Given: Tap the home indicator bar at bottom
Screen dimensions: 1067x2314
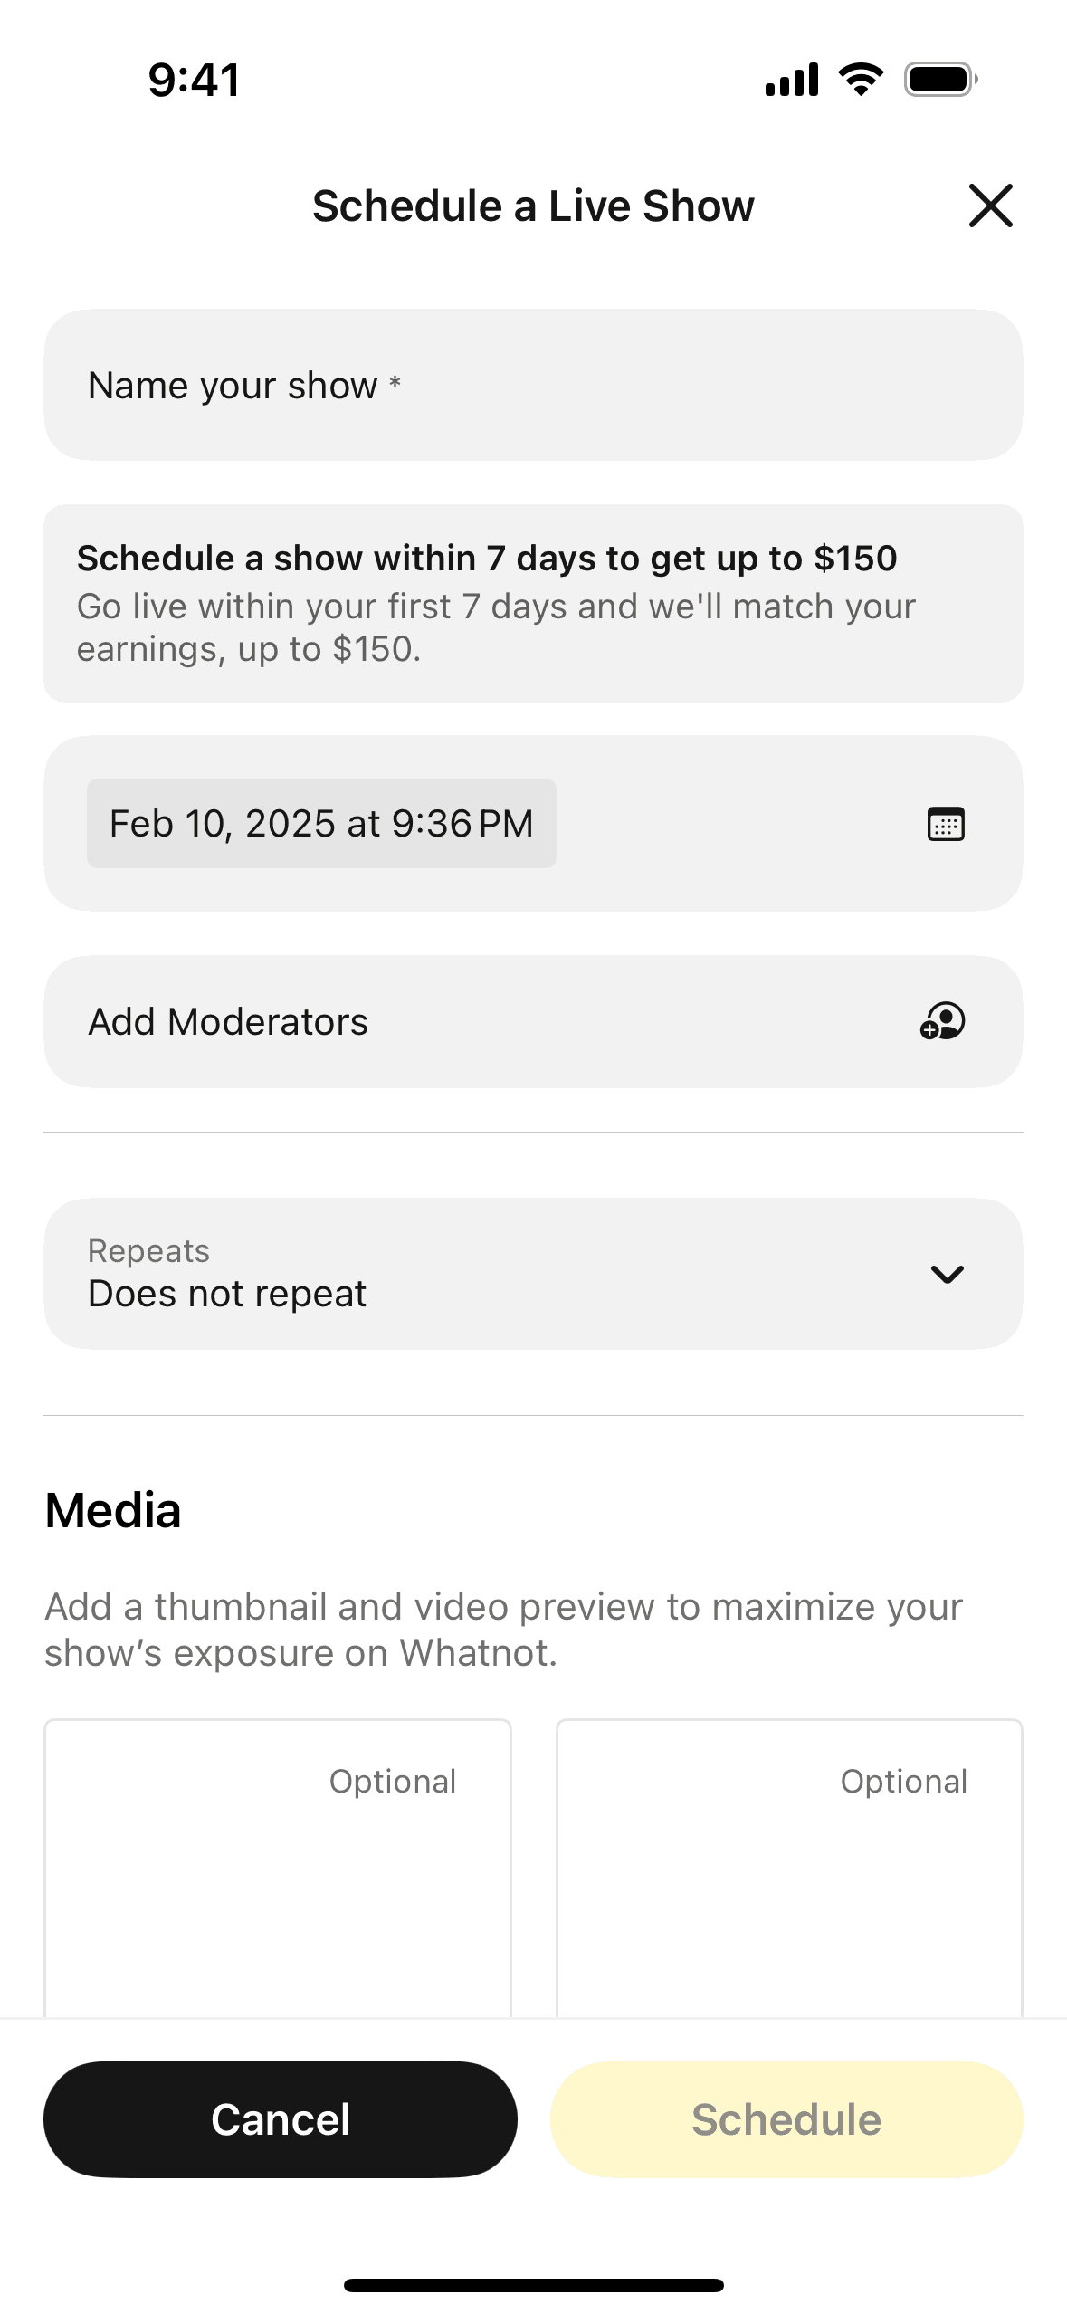Looking at the screenshot, I should coord(533,2285).
